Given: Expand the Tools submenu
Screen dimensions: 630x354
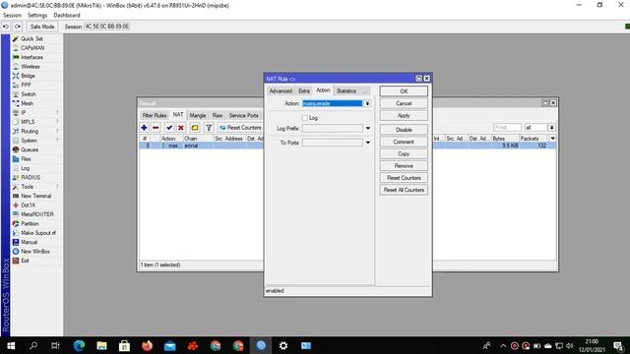Looking at the screenshot, I should coord(27,187).
